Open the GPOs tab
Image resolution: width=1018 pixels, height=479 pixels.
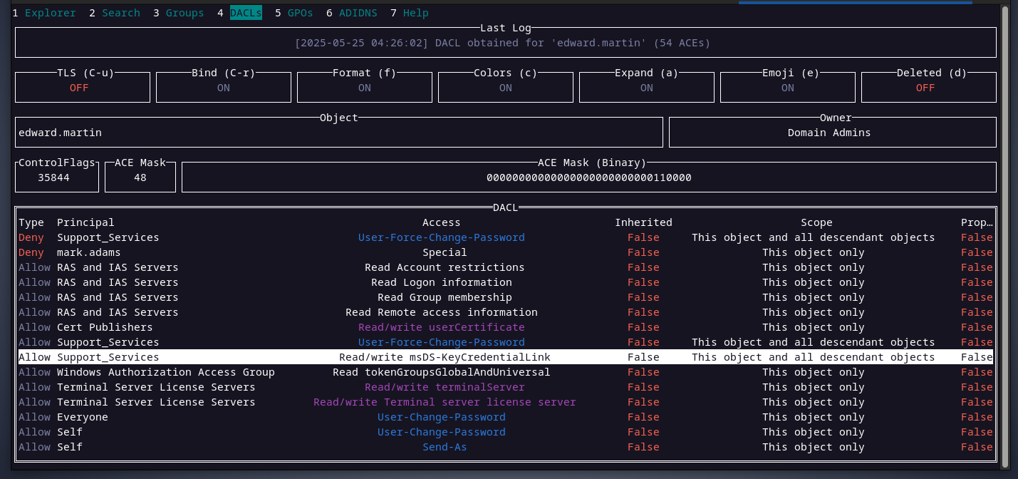coord(300,13)
